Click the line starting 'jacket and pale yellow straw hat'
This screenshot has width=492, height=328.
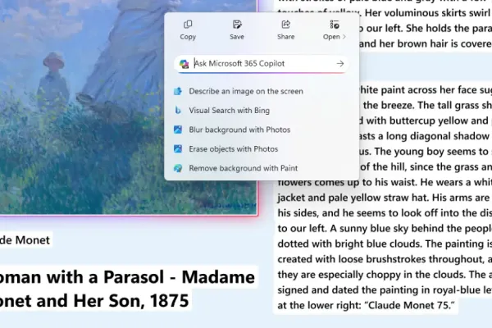[384, 198]
